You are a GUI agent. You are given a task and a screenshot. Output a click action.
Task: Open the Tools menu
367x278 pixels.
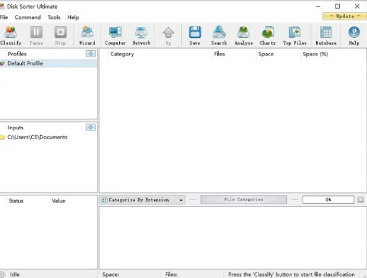[x=54, y=17]
